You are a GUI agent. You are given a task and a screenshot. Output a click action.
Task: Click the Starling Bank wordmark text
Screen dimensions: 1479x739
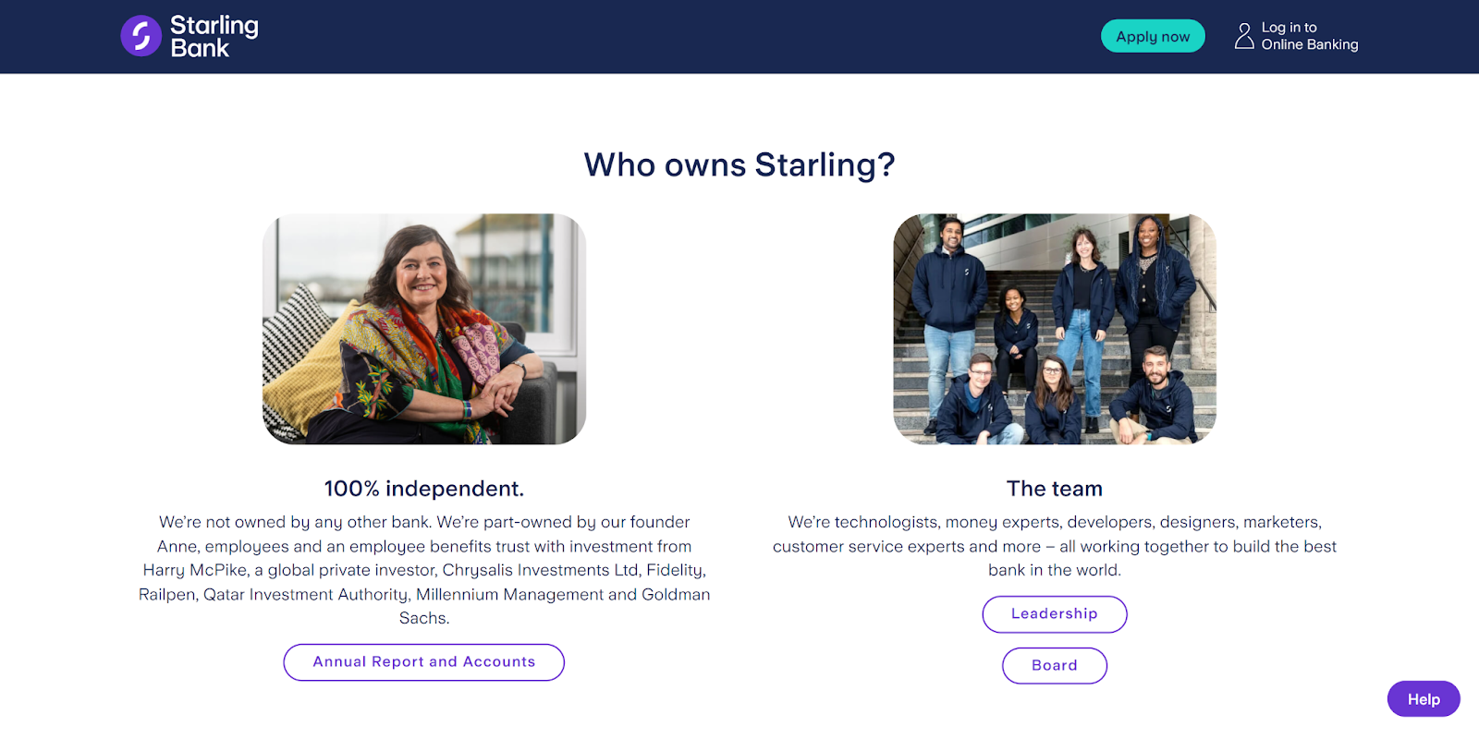pyautogui.click(x=214, y=37)
